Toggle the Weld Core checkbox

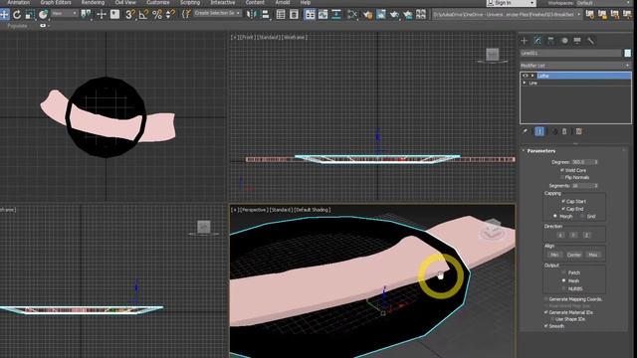tap(562, 170)
